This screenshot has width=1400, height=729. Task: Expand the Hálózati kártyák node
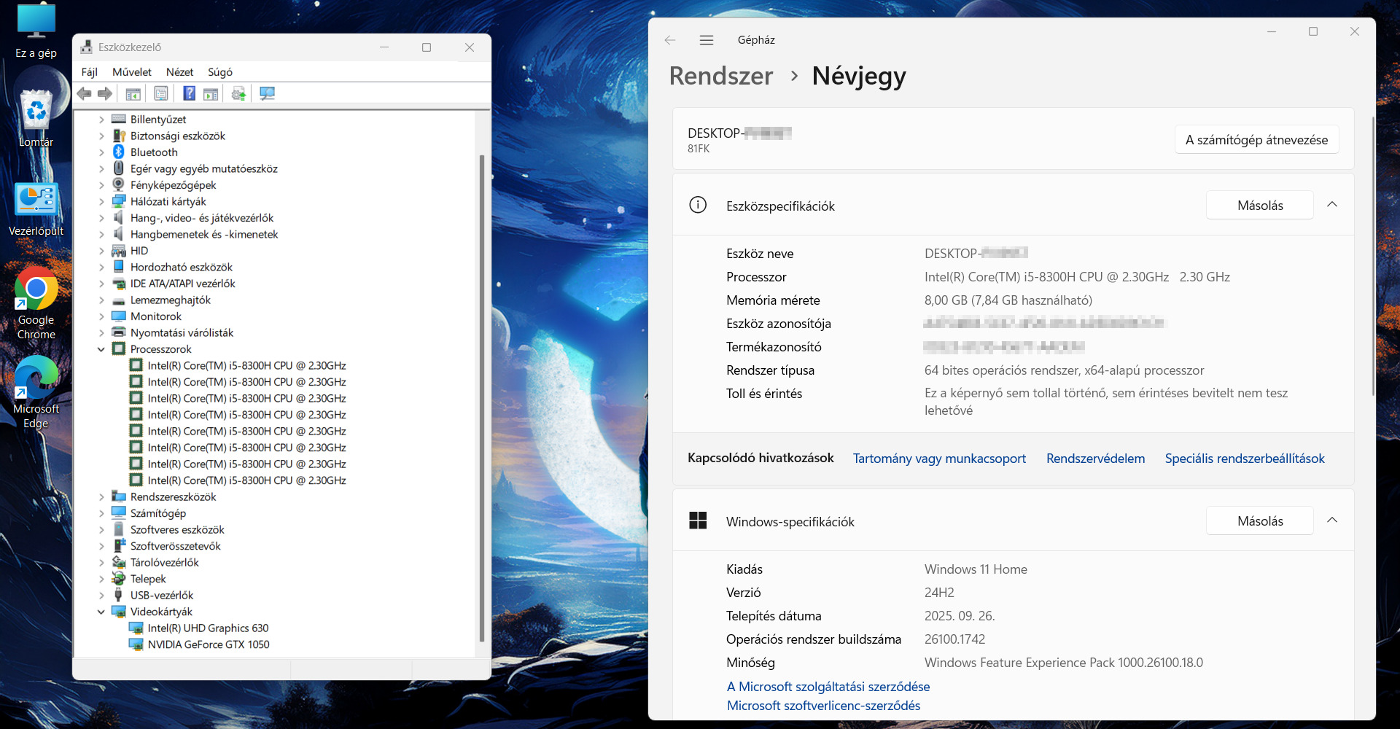coord(101,201)
